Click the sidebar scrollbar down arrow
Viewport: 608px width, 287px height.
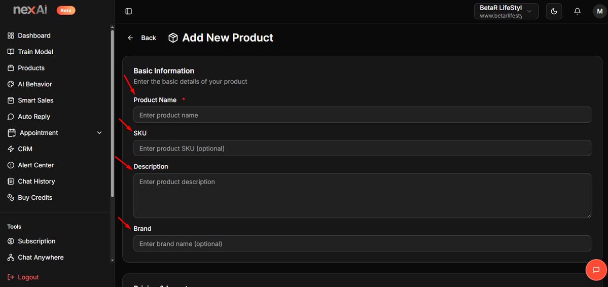click(x=113, y=261)
